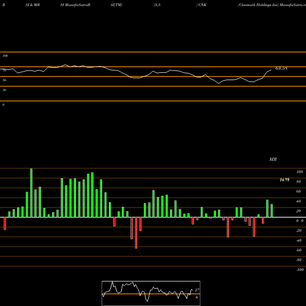Image resolution: width=306 pixels, height=306 pixels.
Task: Click the MR axis label -80
Action: [299, 260]
